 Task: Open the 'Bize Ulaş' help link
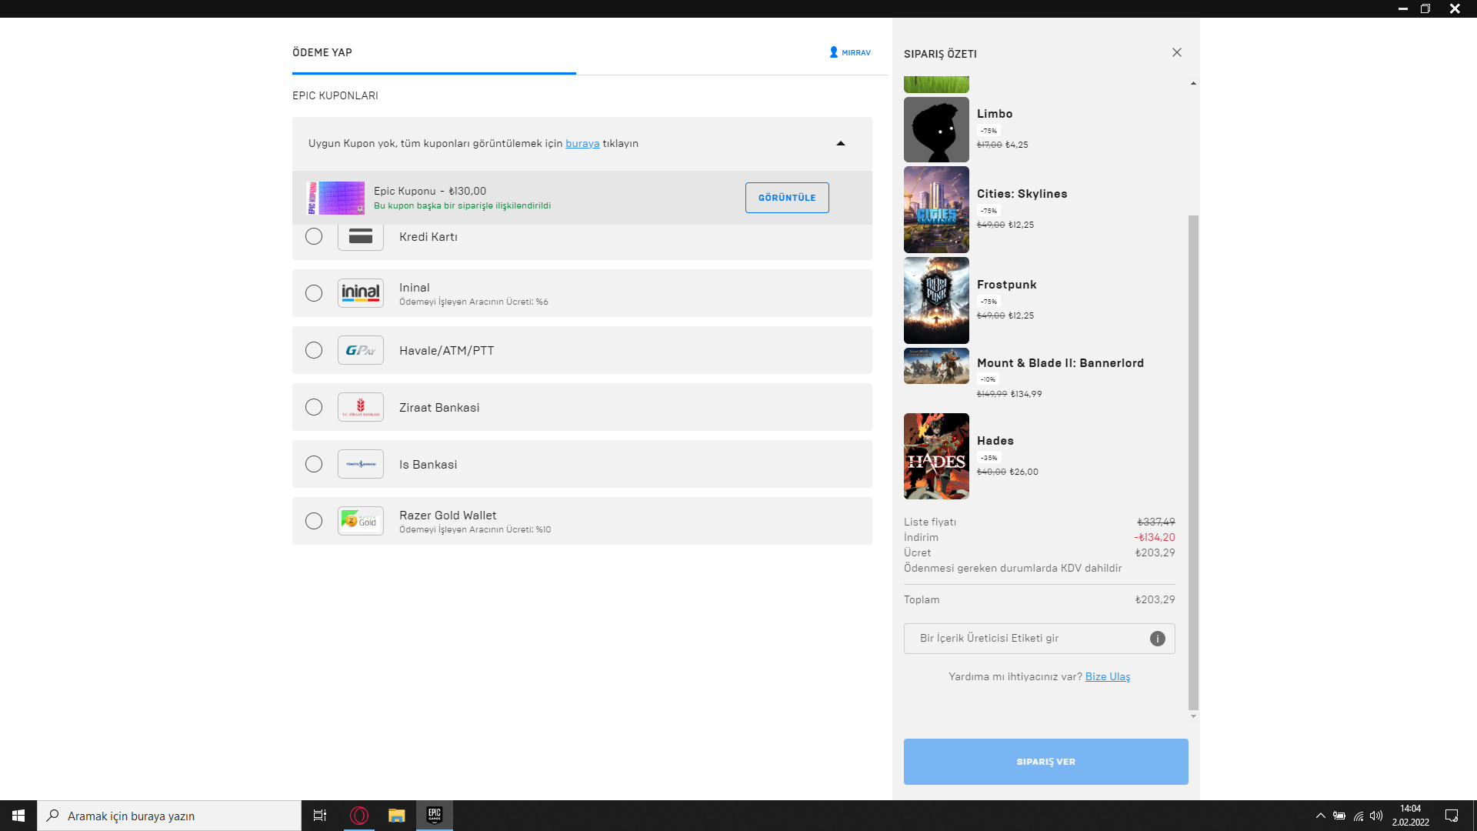1108,676
